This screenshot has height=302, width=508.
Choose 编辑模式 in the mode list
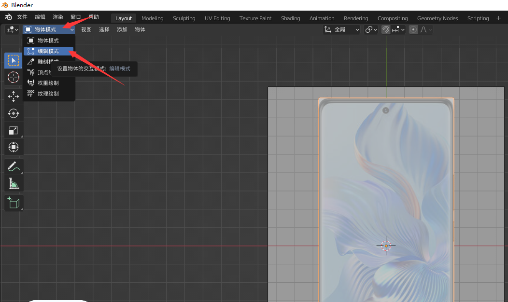(49, 51)
